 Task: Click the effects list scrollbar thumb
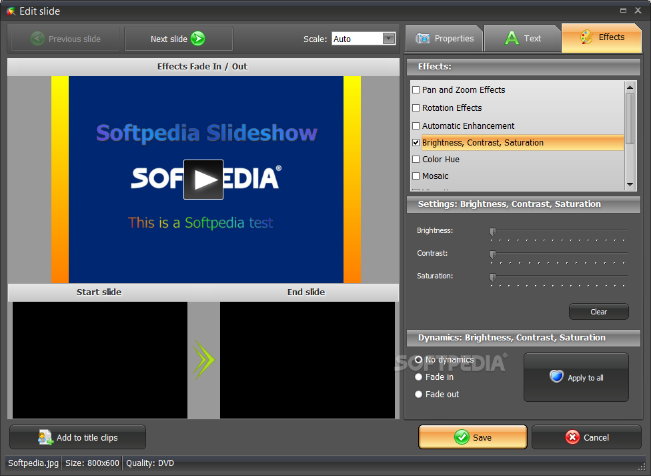pos(630,118)
